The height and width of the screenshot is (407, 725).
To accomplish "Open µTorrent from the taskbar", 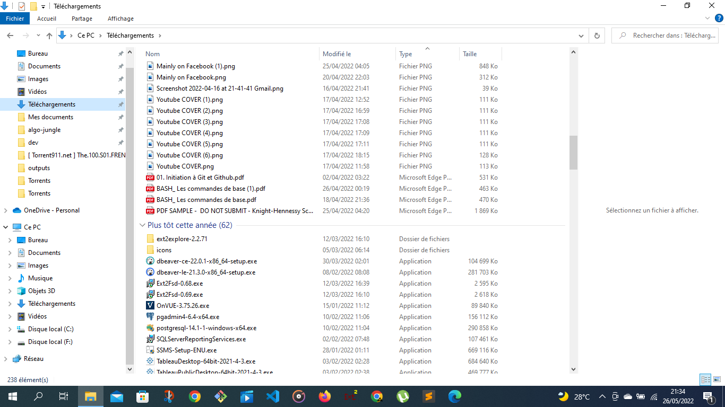I will coord(403,396).
